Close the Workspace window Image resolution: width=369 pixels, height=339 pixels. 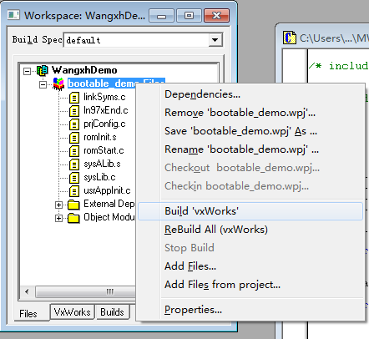[x=216, y=16]
